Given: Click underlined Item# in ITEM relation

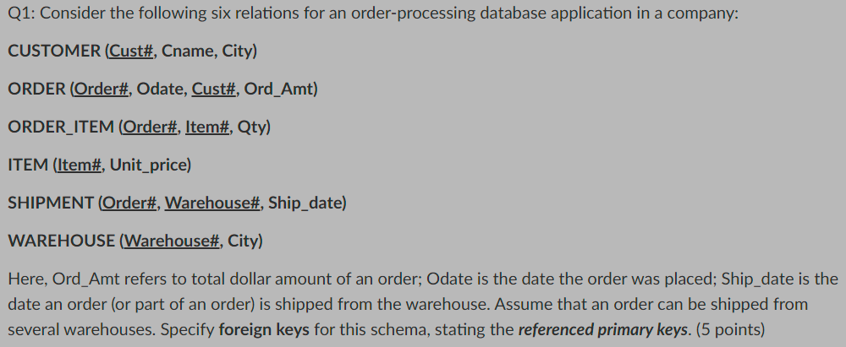Looking at the screenshot, I should [80, 165].
